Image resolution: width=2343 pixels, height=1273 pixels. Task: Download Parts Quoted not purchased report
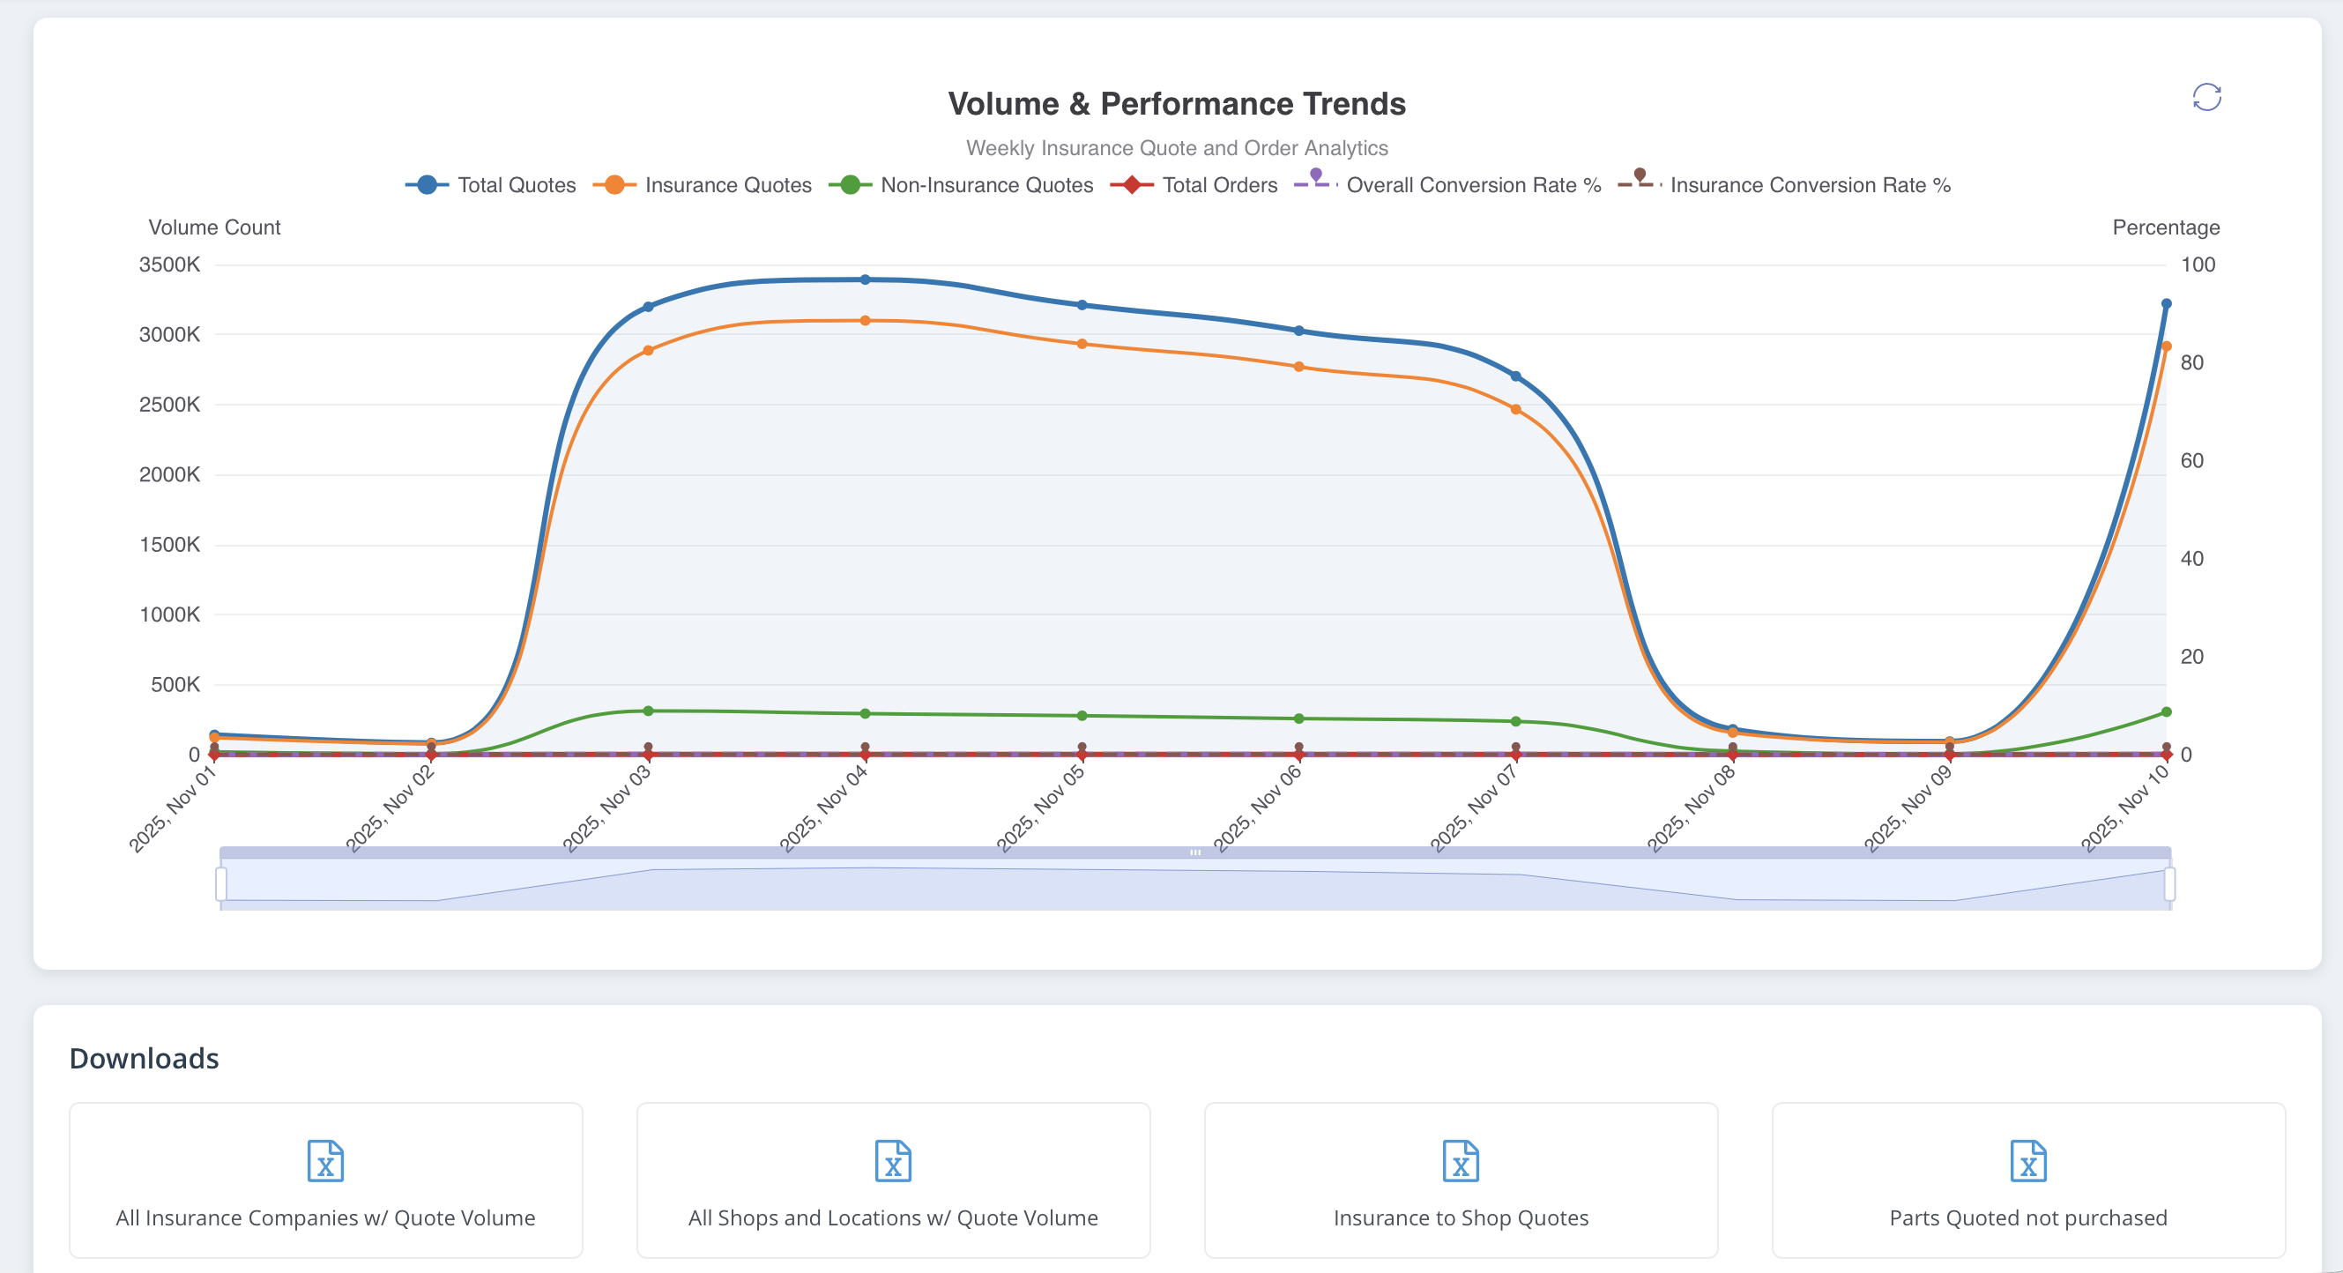(x=2027, y=1217)
